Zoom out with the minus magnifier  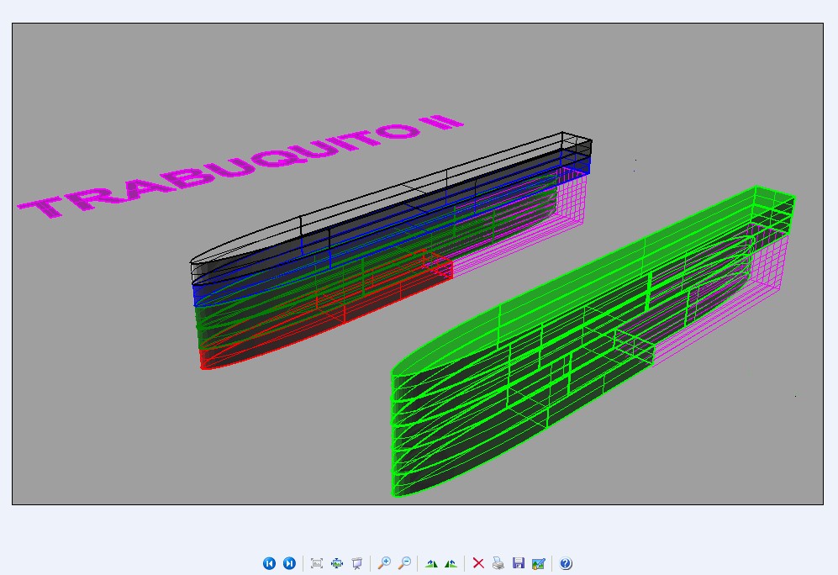coord(404,563)
